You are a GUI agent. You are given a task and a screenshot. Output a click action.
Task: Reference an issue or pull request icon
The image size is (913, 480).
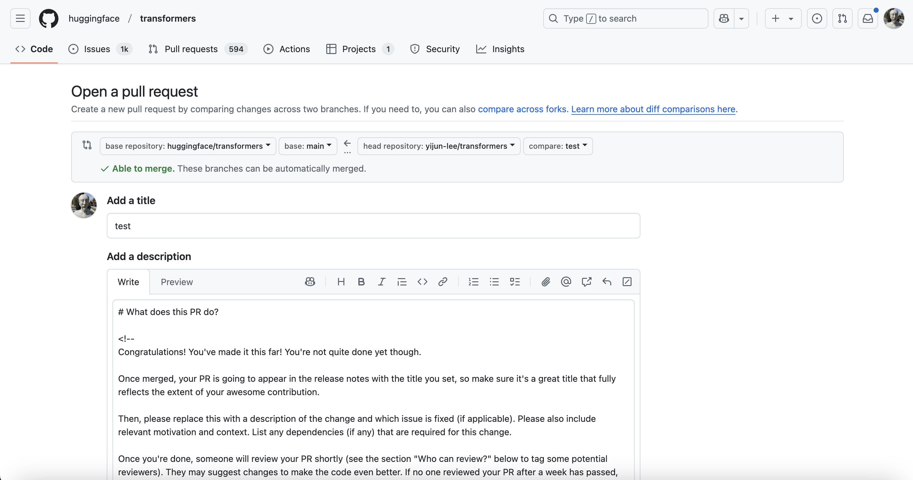coord(586,282)
